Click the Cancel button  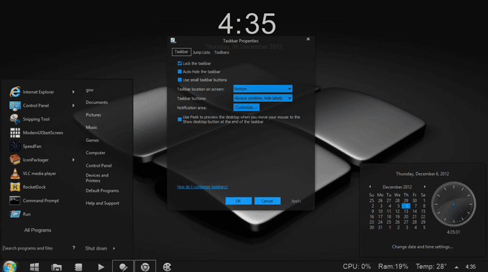click(x=267, y=201)
